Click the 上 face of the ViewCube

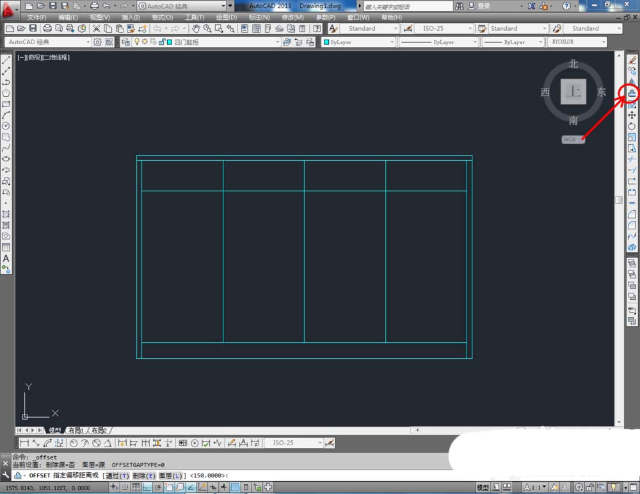tap(573, 92)
